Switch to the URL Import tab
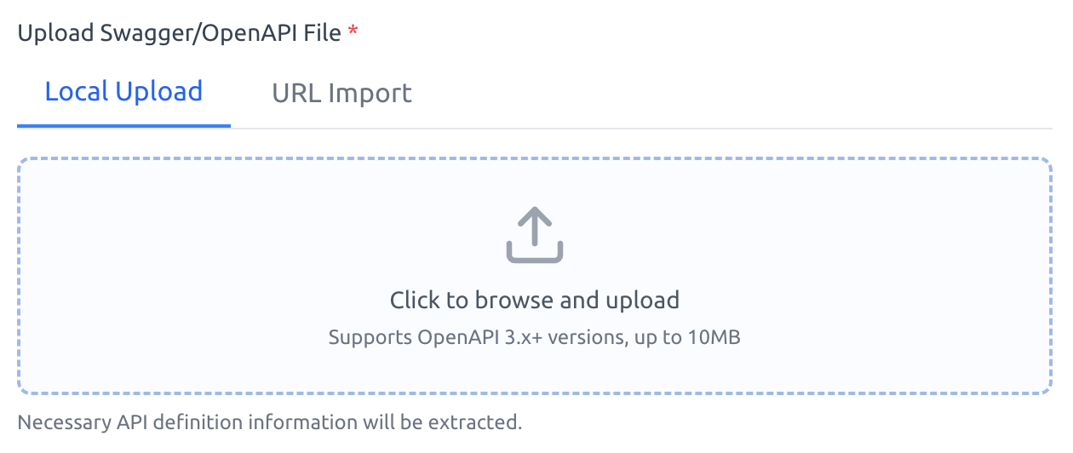The width and height of the screenshot is (1073, 453). [x=341, y=93]
